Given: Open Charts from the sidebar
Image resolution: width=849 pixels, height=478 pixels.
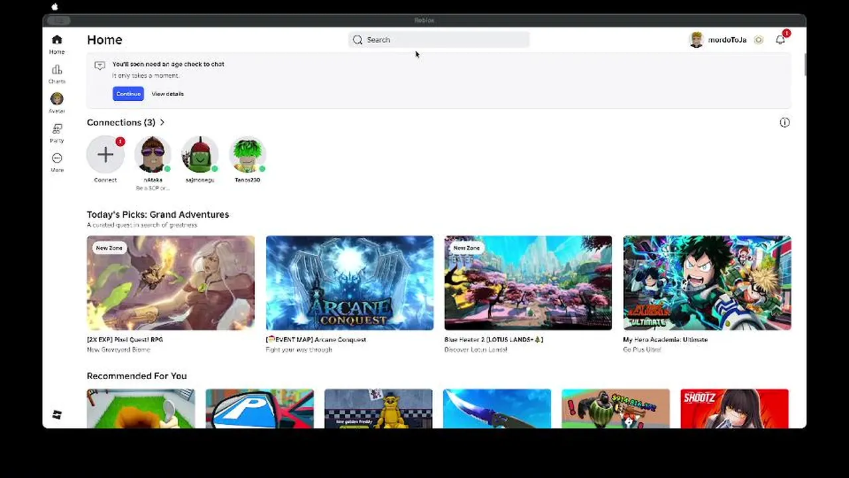Looking at the screenshot, I should click(57, 74).
